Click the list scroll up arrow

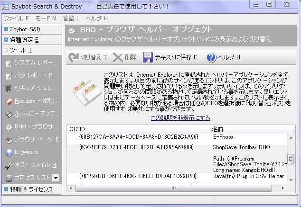(291, 138)
